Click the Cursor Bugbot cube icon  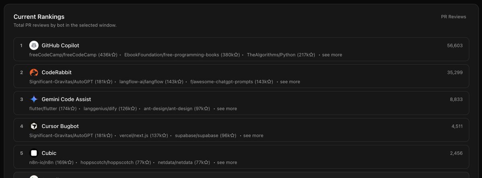pos(34,126)
